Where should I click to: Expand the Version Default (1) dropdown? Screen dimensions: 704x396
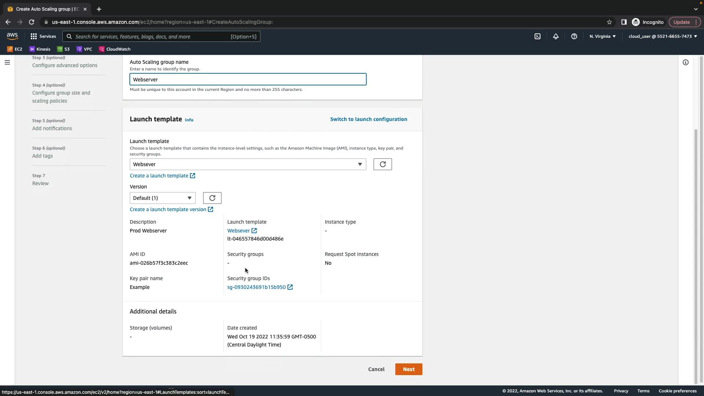point(162,198)
